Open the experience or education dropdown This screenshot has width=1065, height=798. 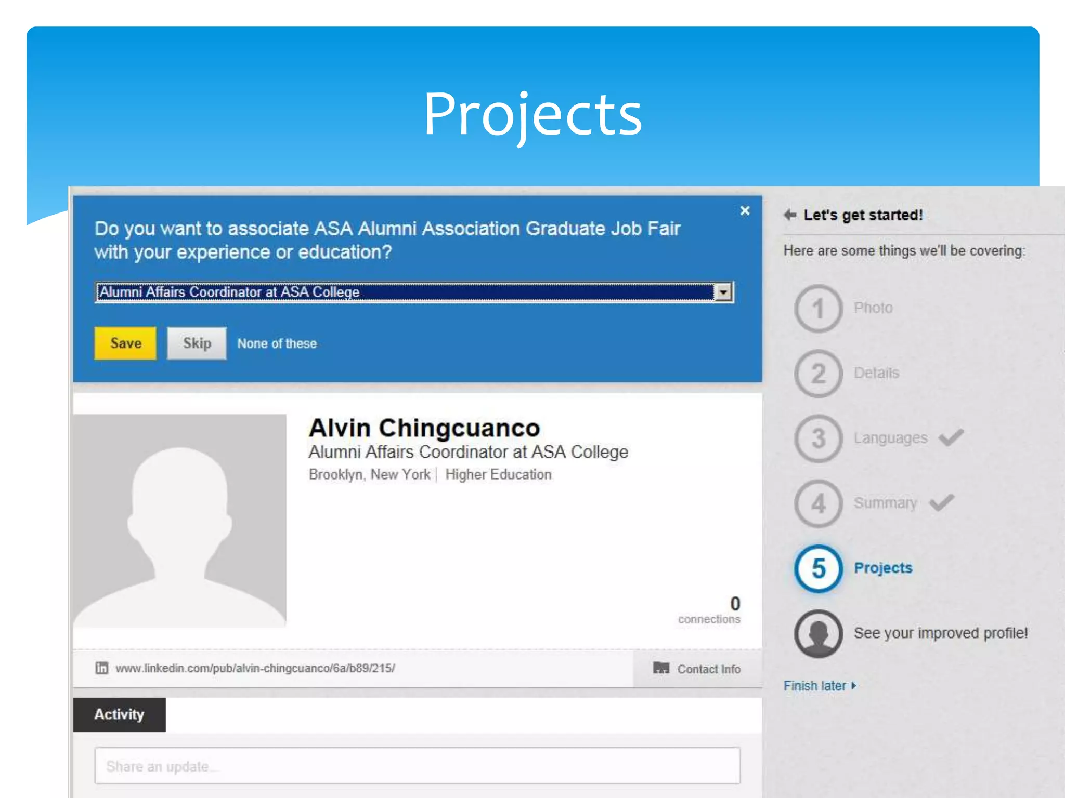[x=414, y=292]
